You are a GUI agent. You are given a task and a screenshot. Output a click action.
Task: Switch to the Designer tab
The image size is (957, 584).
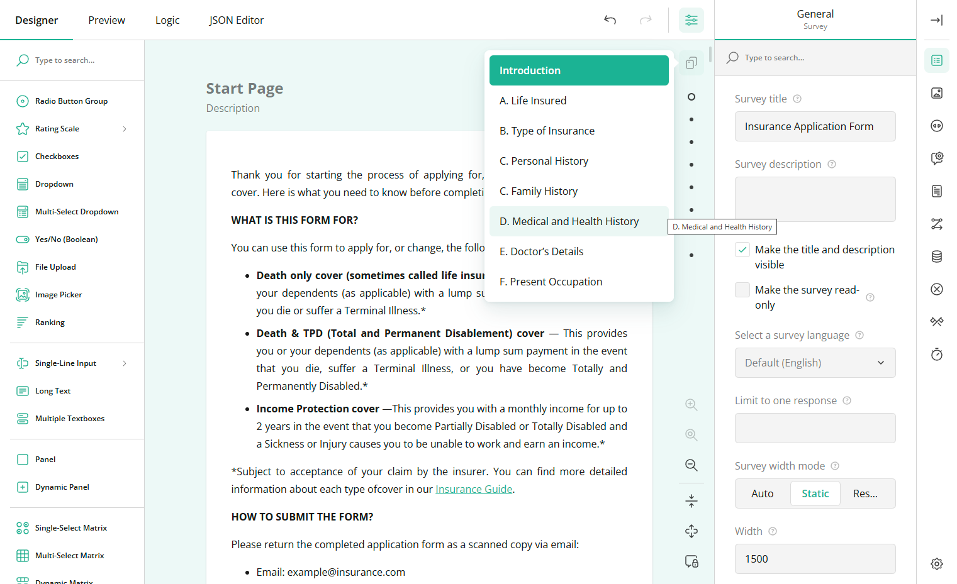pyautogui.click(x=36, y=20)
